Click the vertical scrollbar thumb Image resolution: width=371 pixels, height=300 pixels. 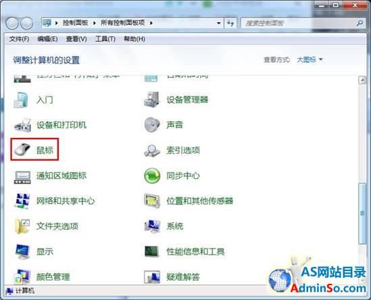click(362, 214)
